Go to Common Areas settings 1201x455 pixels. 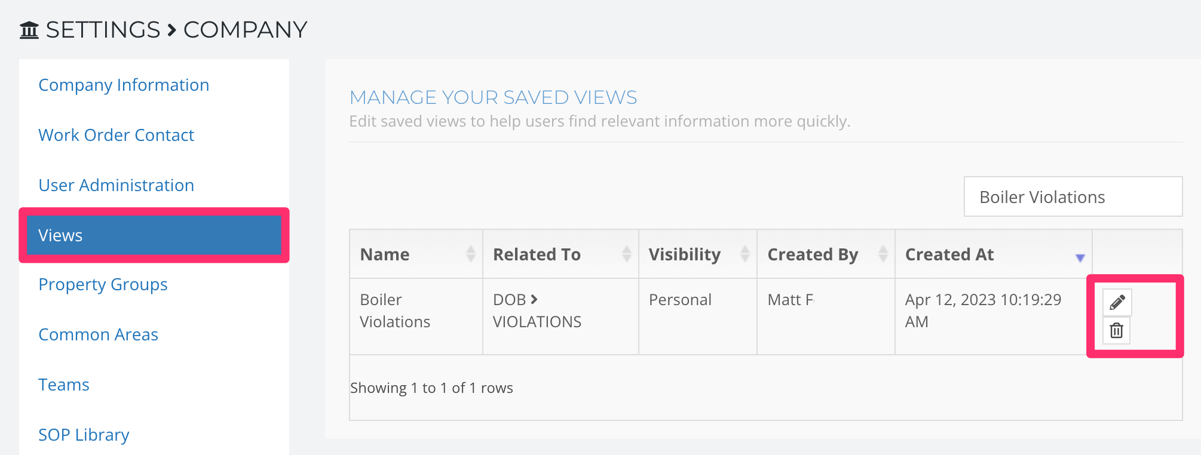tap(98, 334)
